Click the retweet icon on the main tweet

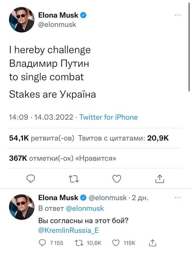coord(74,179)
